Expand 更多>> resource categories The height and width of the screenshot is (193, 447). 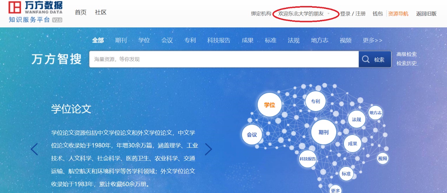373,40
